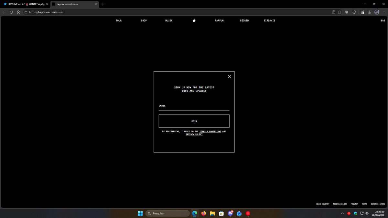Open Discord from the taskbar
The width and height of the screenshot is (388, 218).
(230, 213)
